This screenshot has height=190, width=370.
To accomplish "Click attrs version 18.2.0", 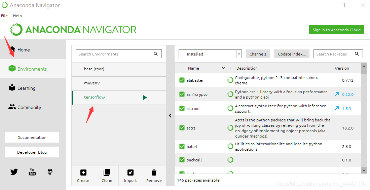I will (x=348, y=128).
